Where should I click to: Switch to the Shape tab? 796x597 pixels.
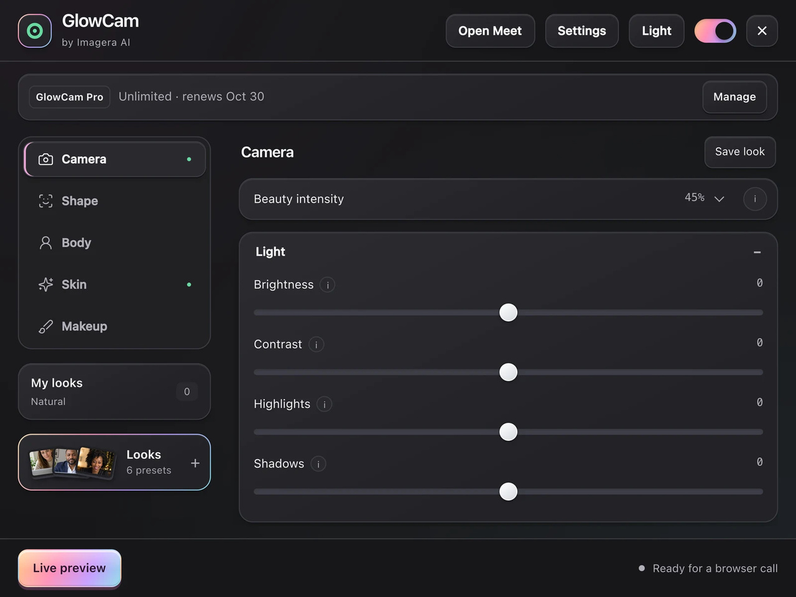(x=115, y=201)
